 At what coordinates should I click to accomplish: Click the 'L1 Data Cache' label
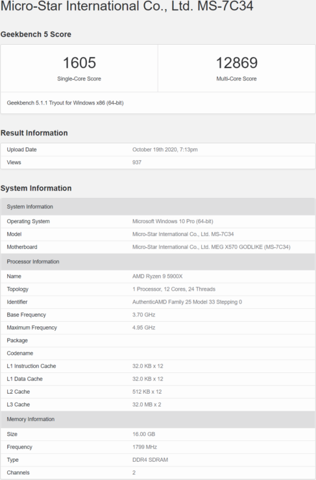pos(25,379)
